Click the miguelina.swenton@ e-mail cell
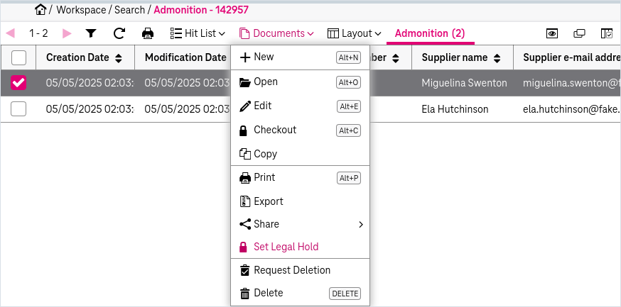The height and width of the screenshot is (307, 621). [x=571, y=83]
